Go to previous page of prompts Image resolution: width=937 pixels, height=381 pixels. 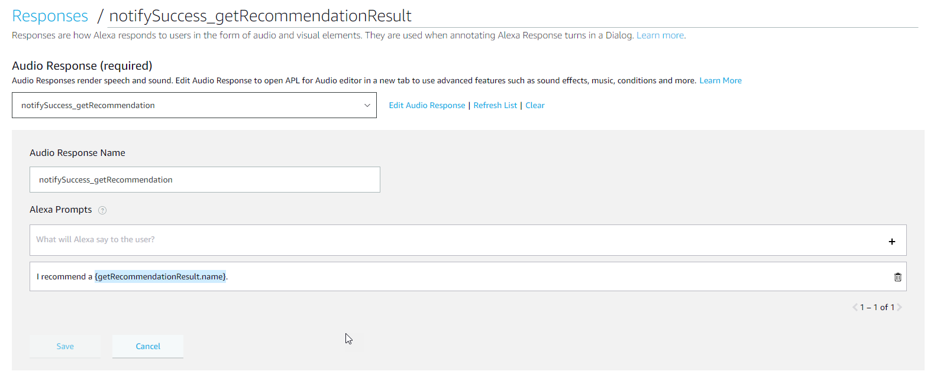(x=855, y=307)
